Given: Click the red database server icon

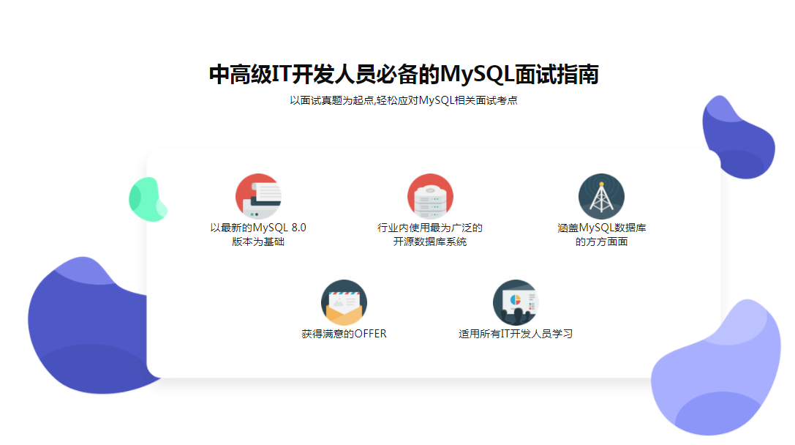Looking at the screenshot, I should coord(430,196).
